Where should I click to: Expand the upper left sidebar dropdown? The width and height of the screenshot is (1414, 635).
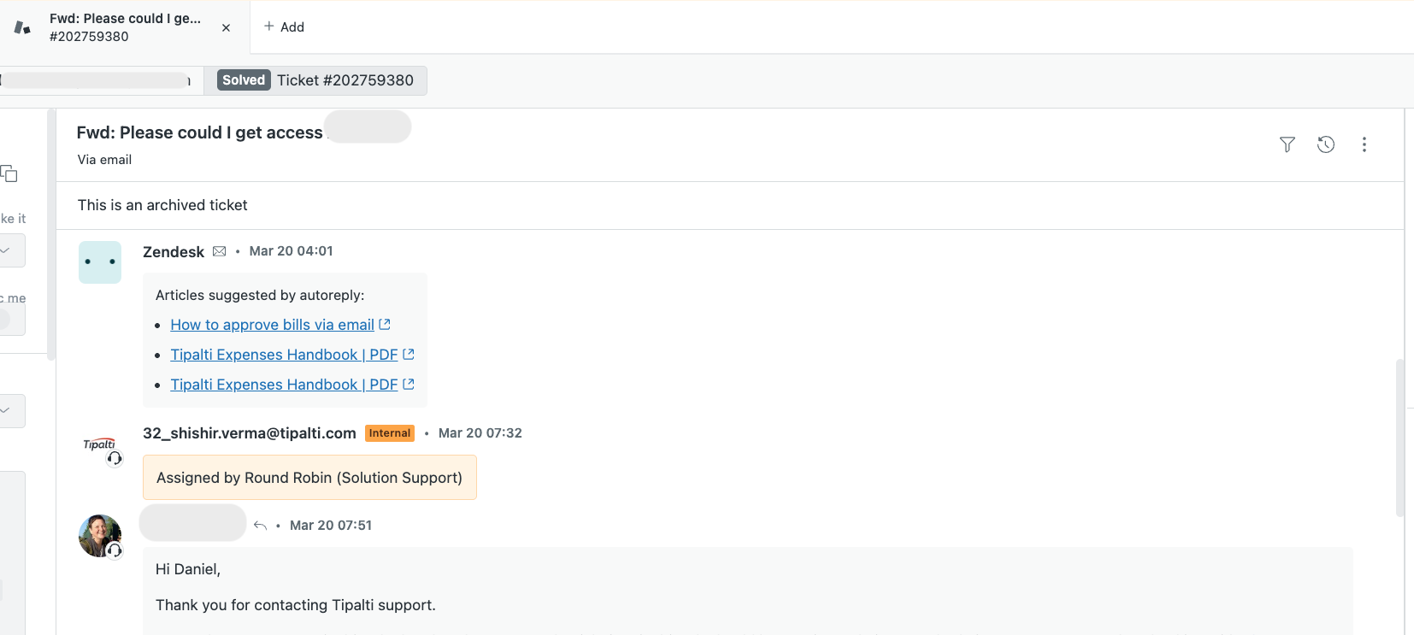click(x=9, y=250)
